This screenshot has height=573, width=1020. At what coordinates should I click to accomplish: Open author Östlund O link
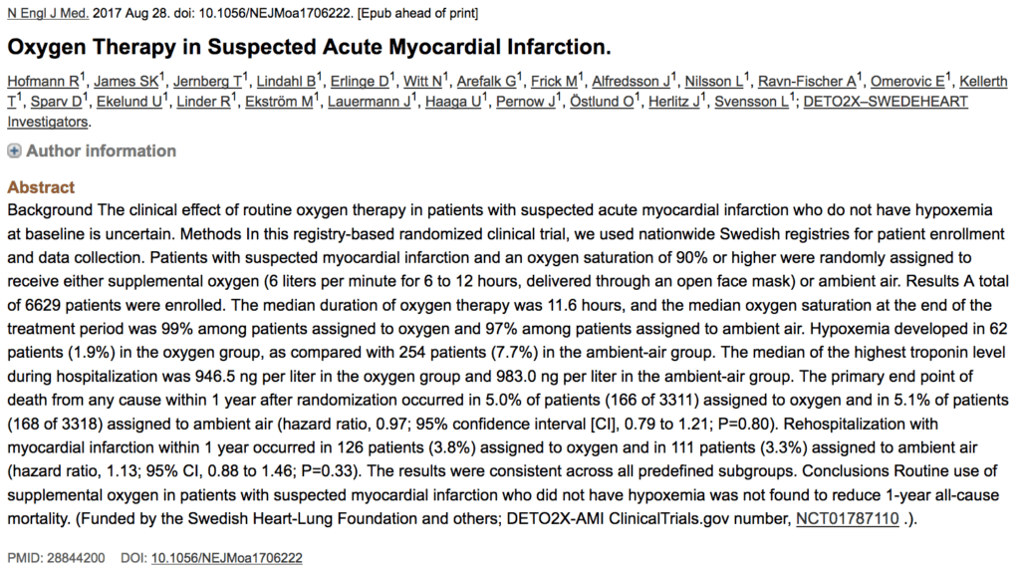pyautogui.click(x=602, y=102)
